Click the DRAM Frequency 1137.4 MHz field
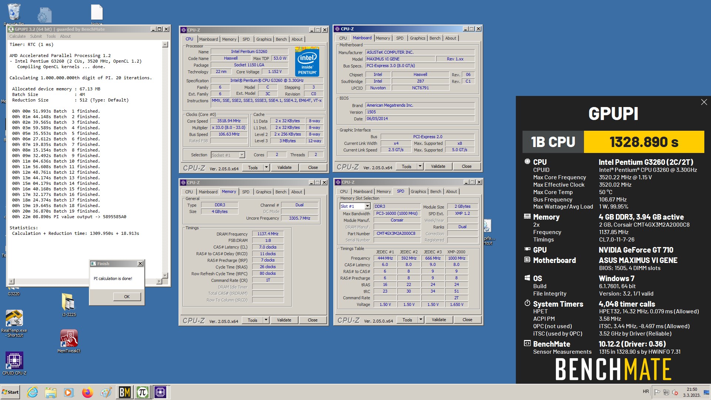Viewport: 711px width, 400px height. coord(268,234)
